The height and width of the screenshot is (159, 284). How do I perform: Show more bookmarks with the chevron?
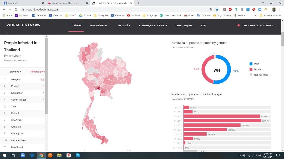pyautogui.click(x=255, y=15)
